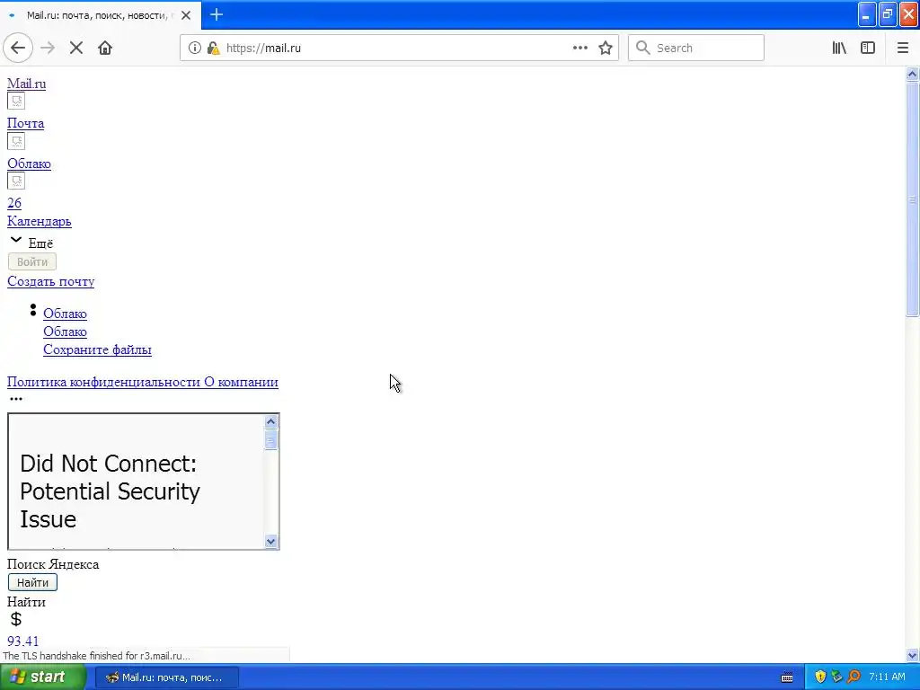Open the Создать почту link
920x690 pixels.
pyautogui.click(x=50, y=281)
